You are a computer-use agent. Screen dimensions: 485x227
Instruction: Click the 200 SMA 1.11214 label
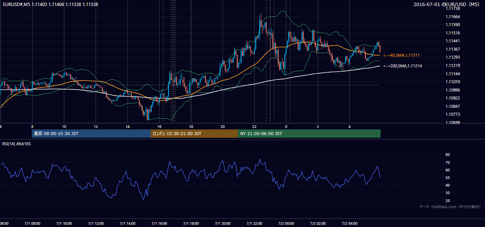[402, 66]
